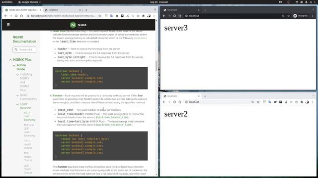
Task: Open the NGINX Documentation sidebar heading
Action: (x=24, y=39)
